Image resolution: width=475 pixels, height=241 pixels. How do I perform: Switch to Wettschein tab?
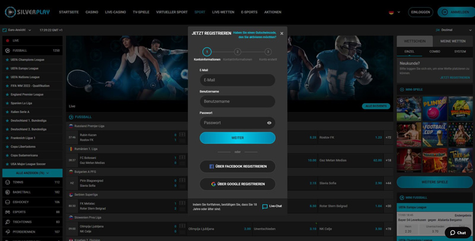tap(414, 41)
